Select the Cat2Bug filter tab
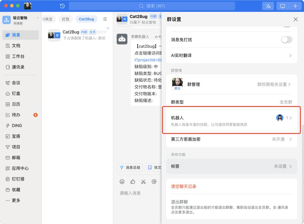Viewport: 304px width, 224px height. 86,19
